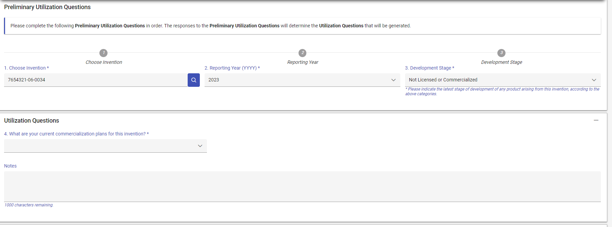Image resolution: width=612 pixels, height=227 pixels.
Task: Select the italic "Choose Invention" step label
Action: coord(104,62)
